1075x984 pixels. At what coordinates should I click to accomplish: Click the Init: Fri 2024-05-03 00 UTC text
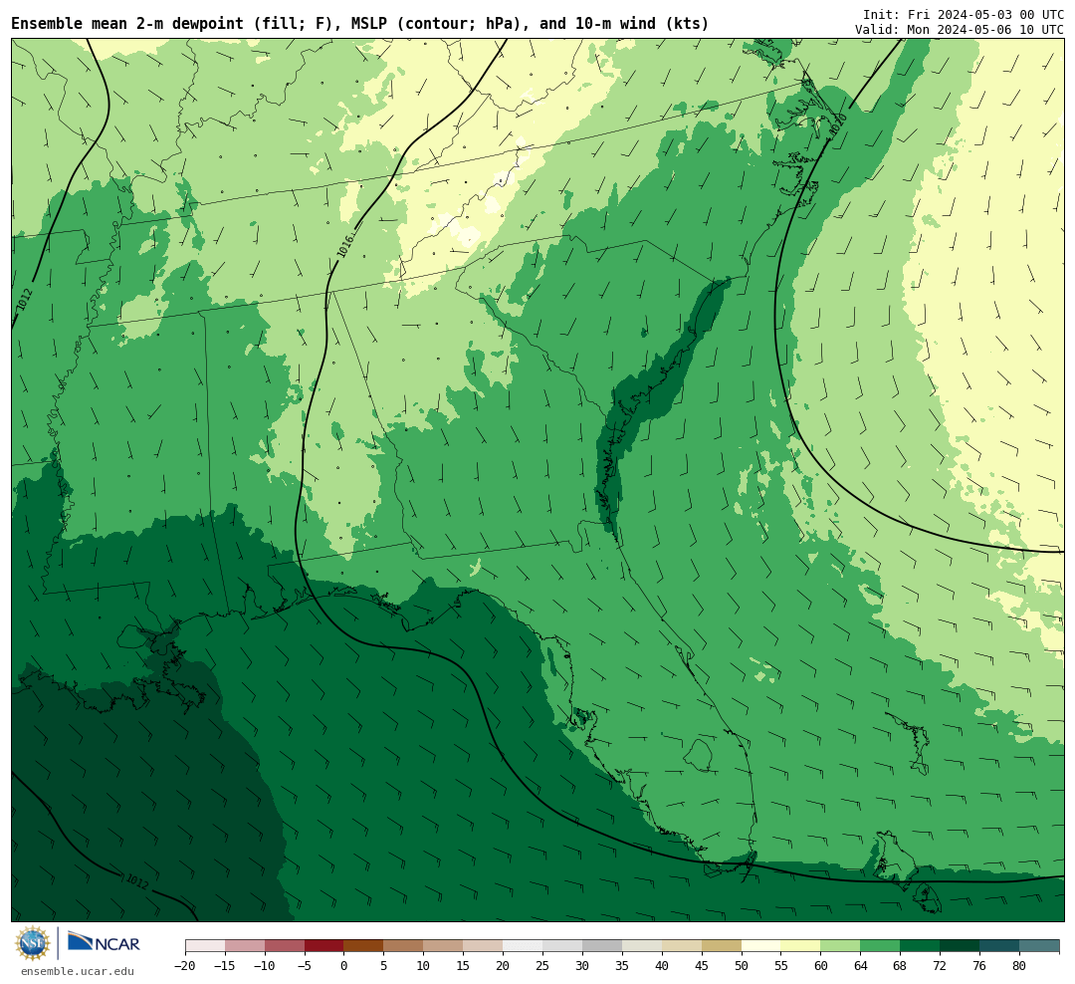coord(964,14)
